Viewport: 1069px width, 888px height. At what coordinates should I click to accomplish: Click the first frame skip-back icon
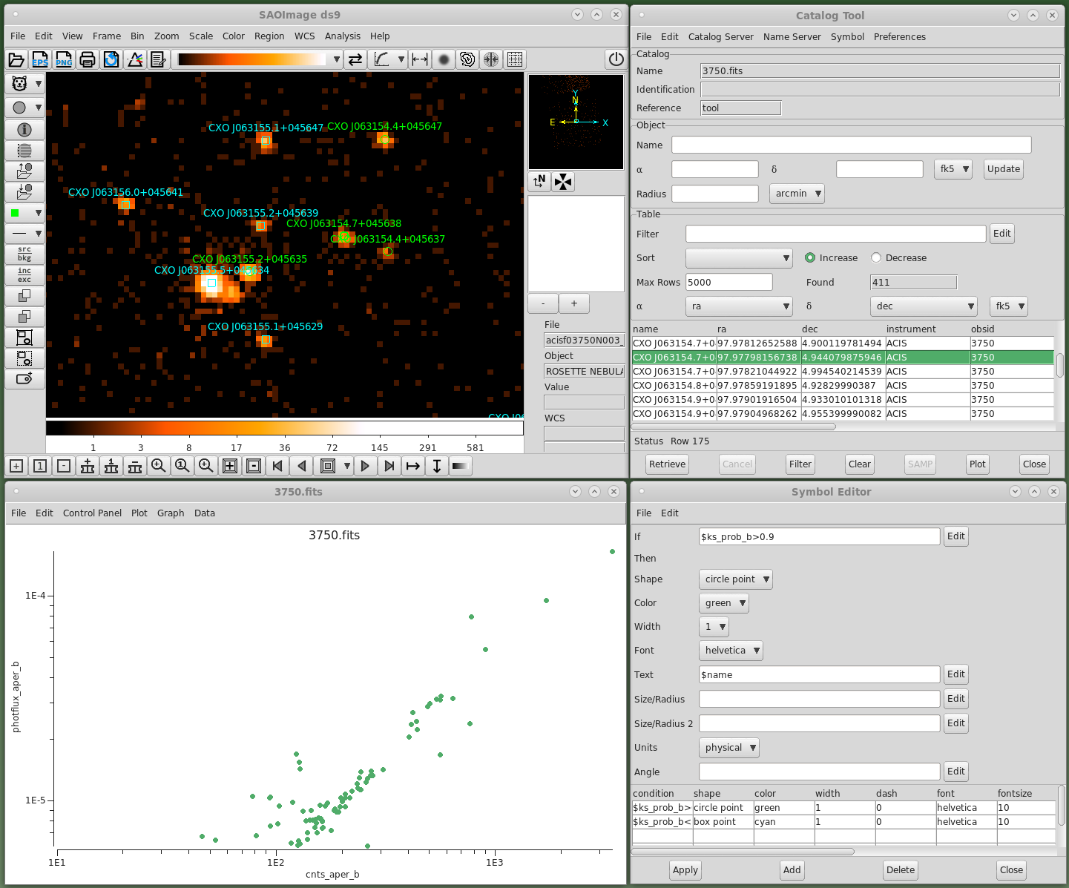click(x=277, y=466)
